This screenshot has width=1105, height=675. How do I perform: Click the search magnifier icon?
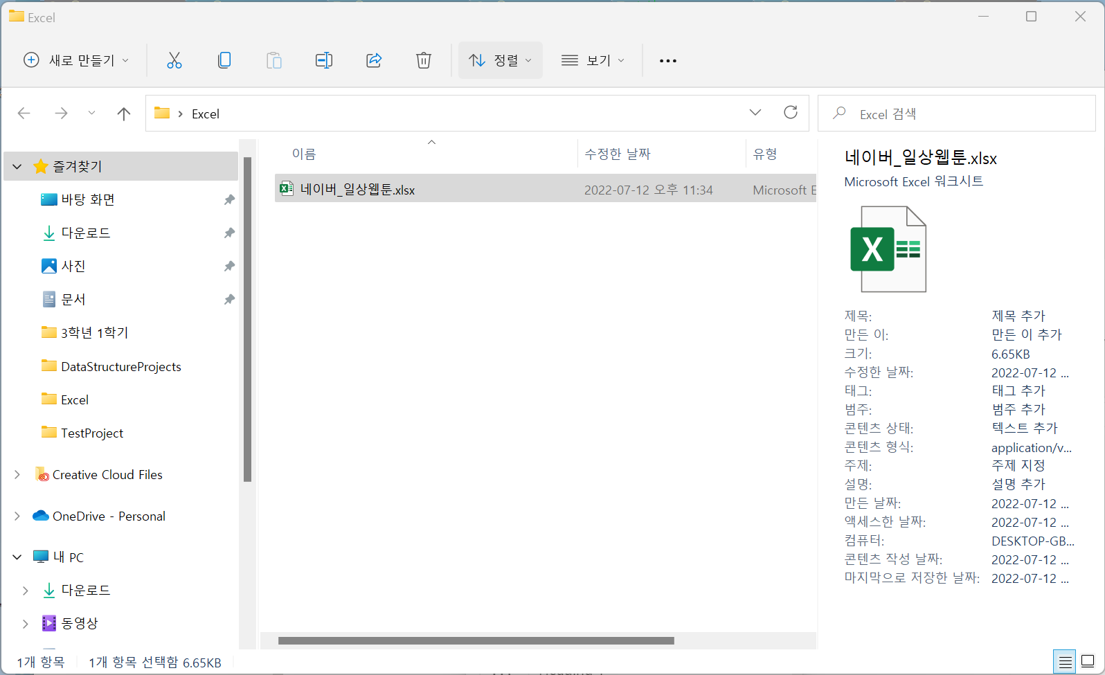click(x=840, y=113)
